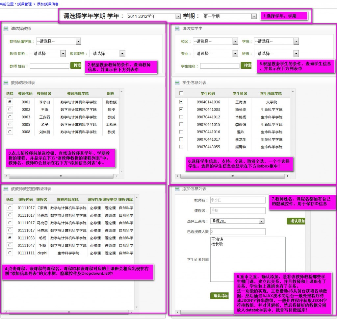The width and height of the screenshot is (337, 319).
Task: Click the 已选授课人数 field
Action: tap(238, 232)
